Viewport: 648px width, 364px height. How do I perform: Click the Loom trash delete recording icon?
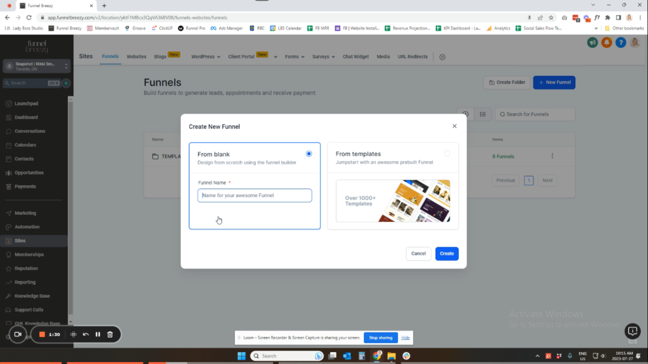tap(110, 334)
